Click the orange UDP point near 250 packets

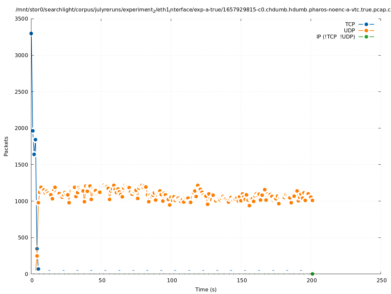click(x=37, y=256)
